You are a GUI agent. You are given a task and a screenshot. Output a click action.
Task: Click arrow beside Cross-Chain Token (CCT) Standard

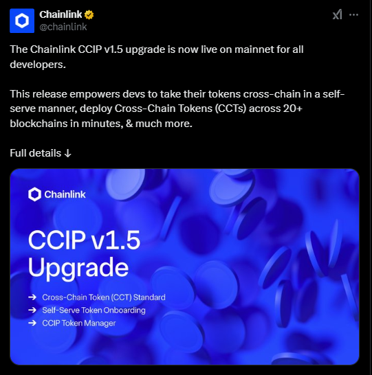coord(32,297)
